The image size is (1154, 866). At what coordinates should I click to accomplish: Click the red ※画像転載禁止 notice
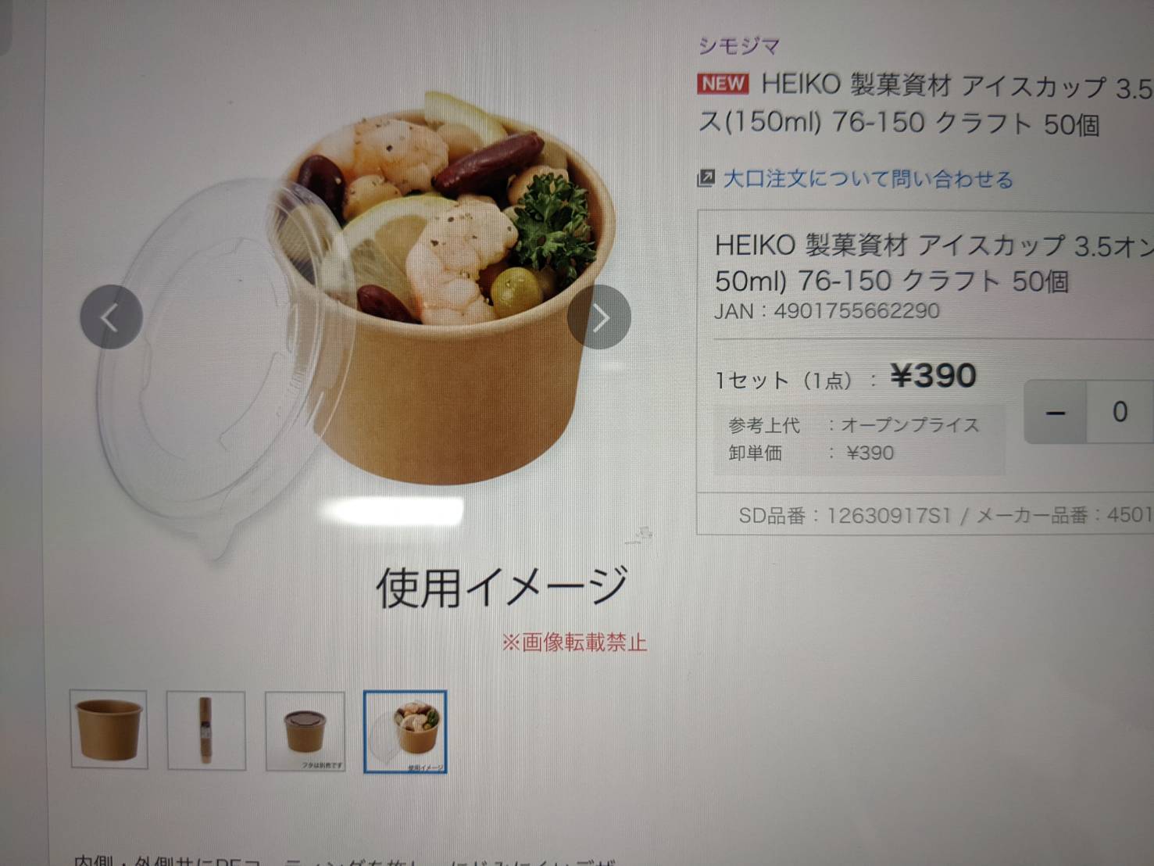coord(574,642)
